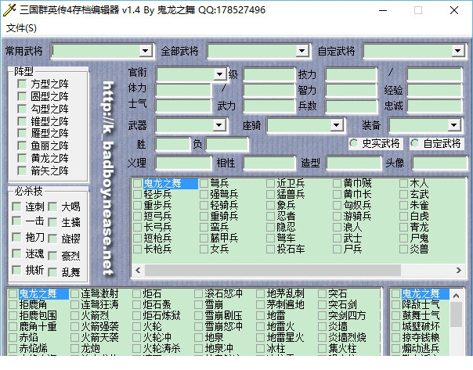Check the 炎墙 general skill

(x=322, y=327)
